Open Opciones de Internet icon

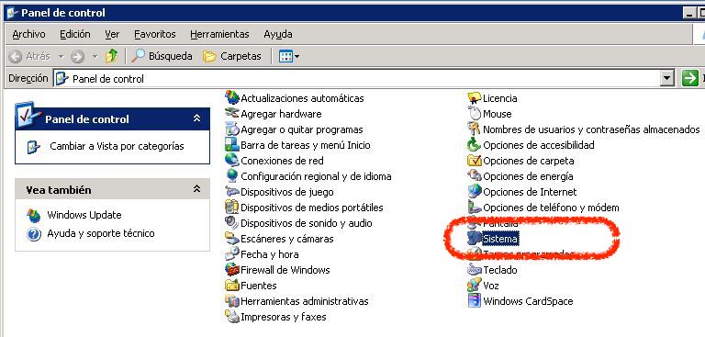(475, 192)
